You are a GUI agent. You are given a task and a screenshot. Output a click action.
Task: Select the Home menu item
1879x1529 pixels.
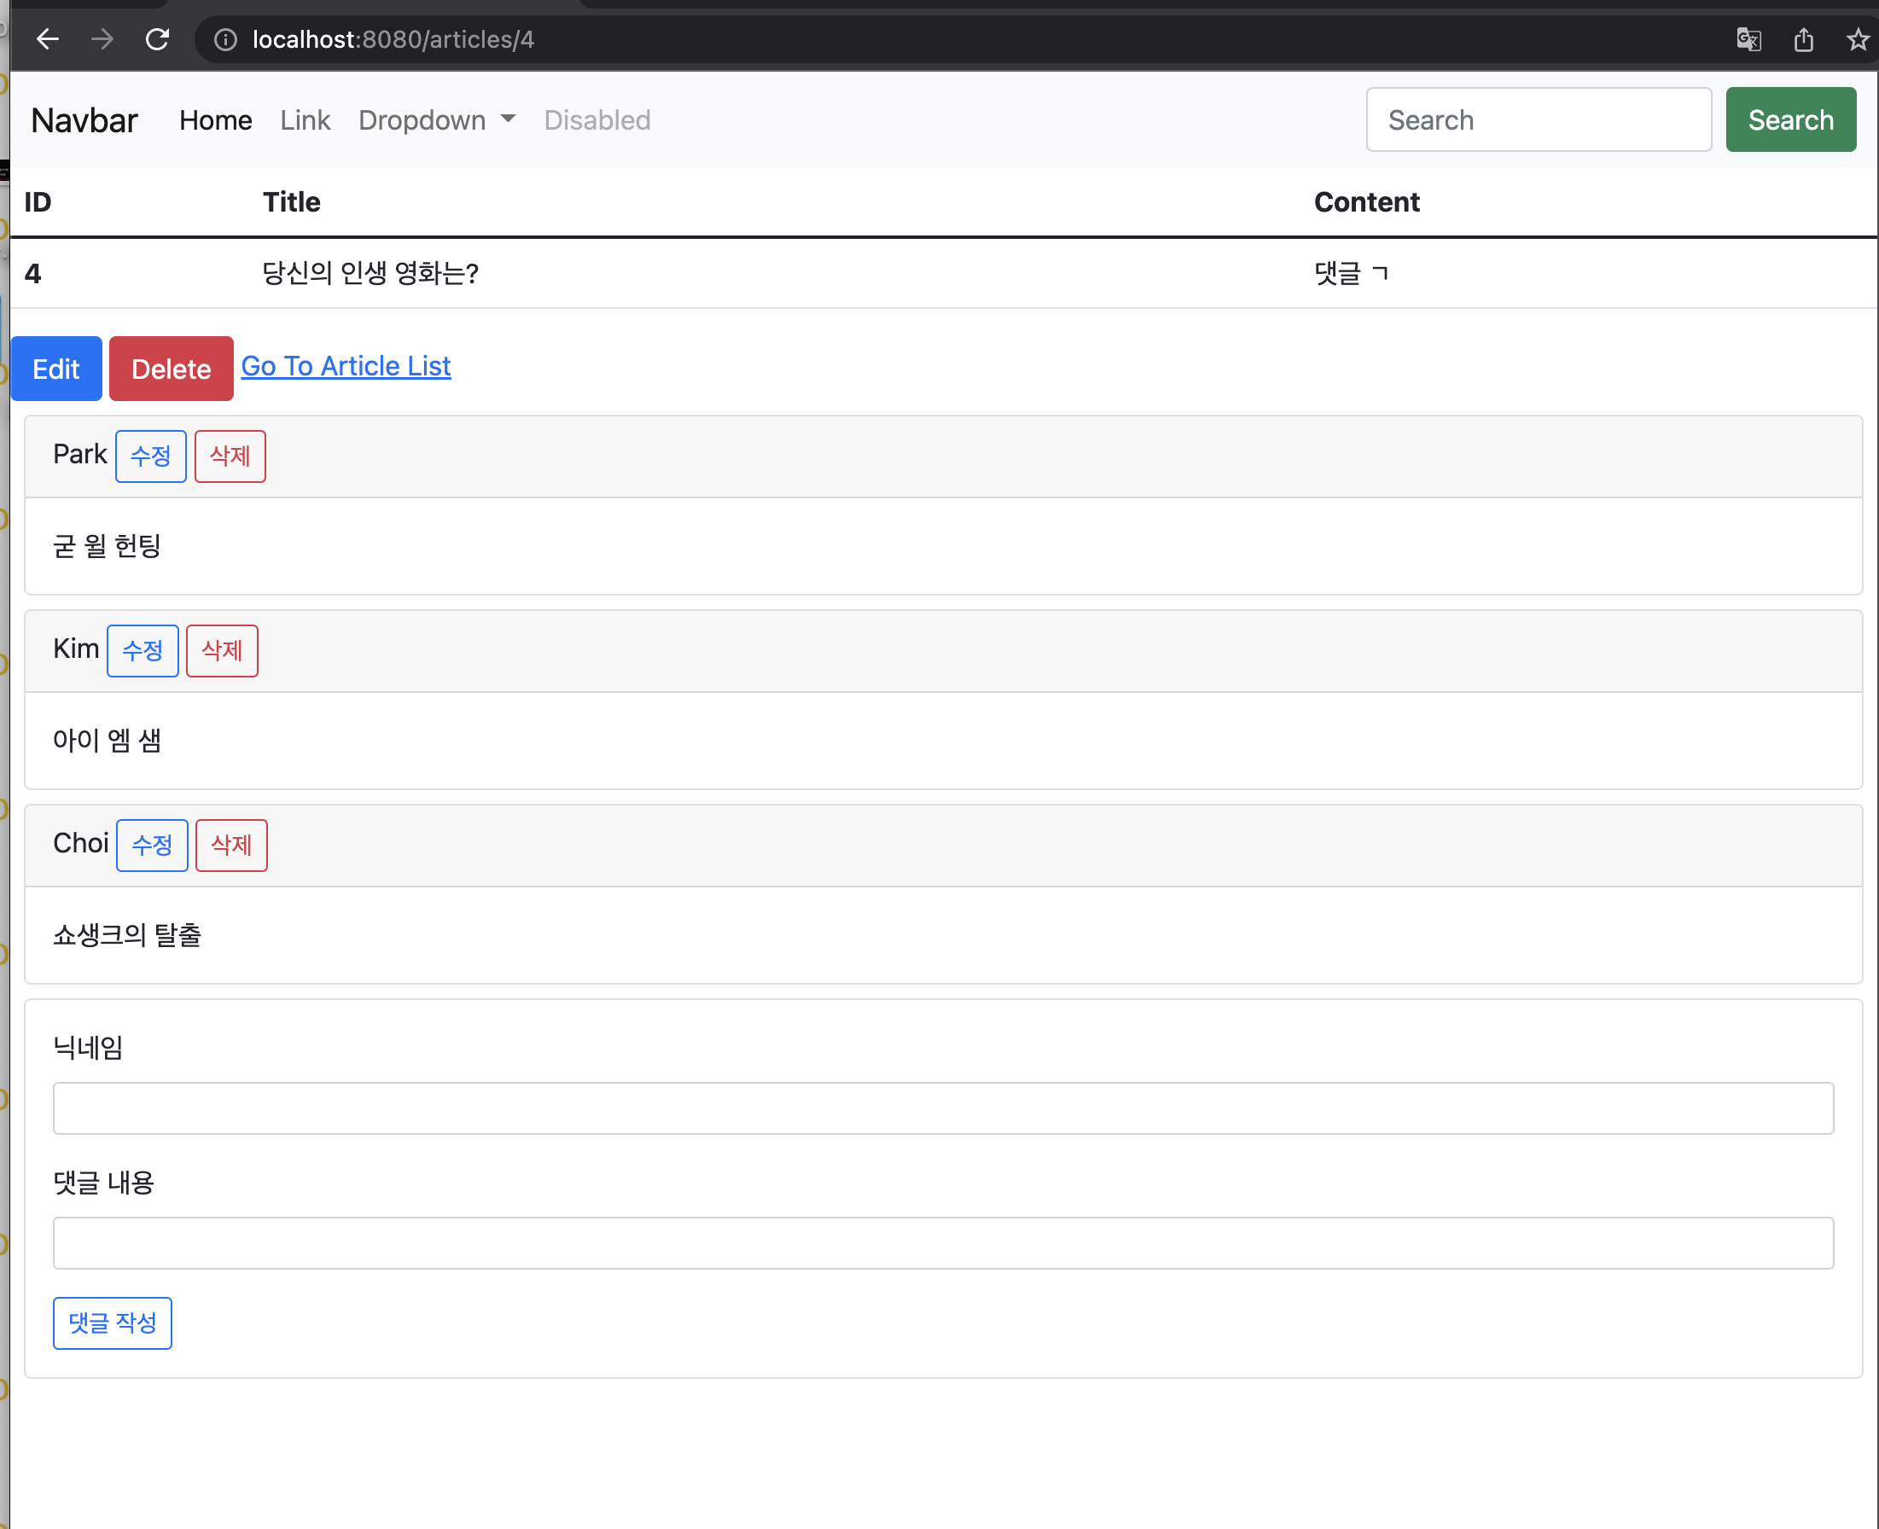[x=215, y=119]
